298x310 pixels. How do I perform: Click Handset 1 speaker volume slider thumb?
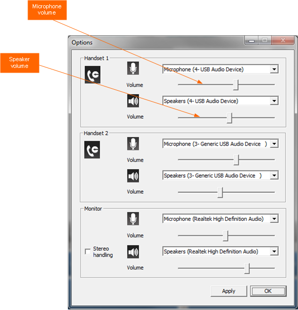point(229,118)
